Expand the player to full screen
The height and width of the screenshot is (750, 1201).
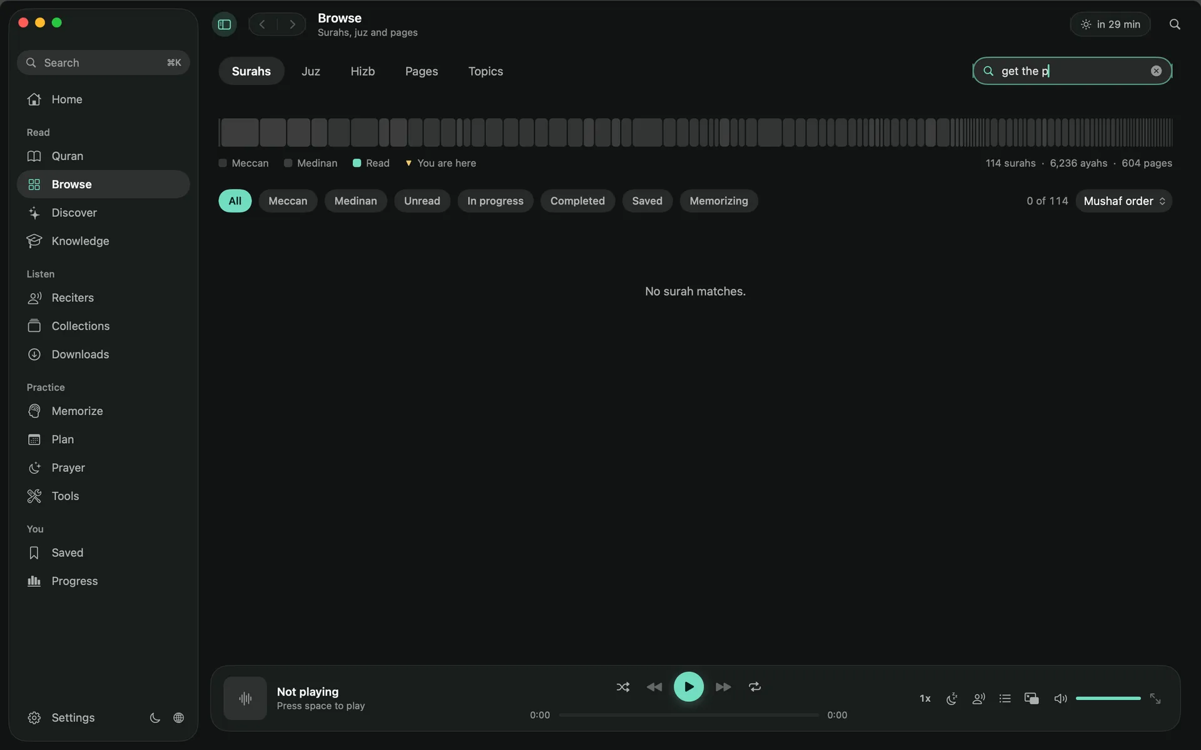1155,699
